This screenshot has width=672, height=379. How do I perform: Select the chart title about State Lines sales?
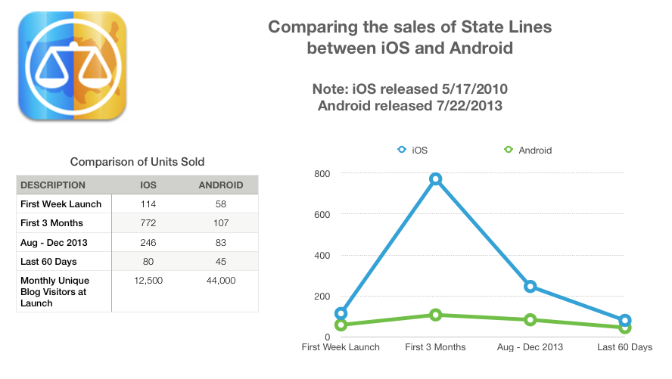(x=409, y=38)
